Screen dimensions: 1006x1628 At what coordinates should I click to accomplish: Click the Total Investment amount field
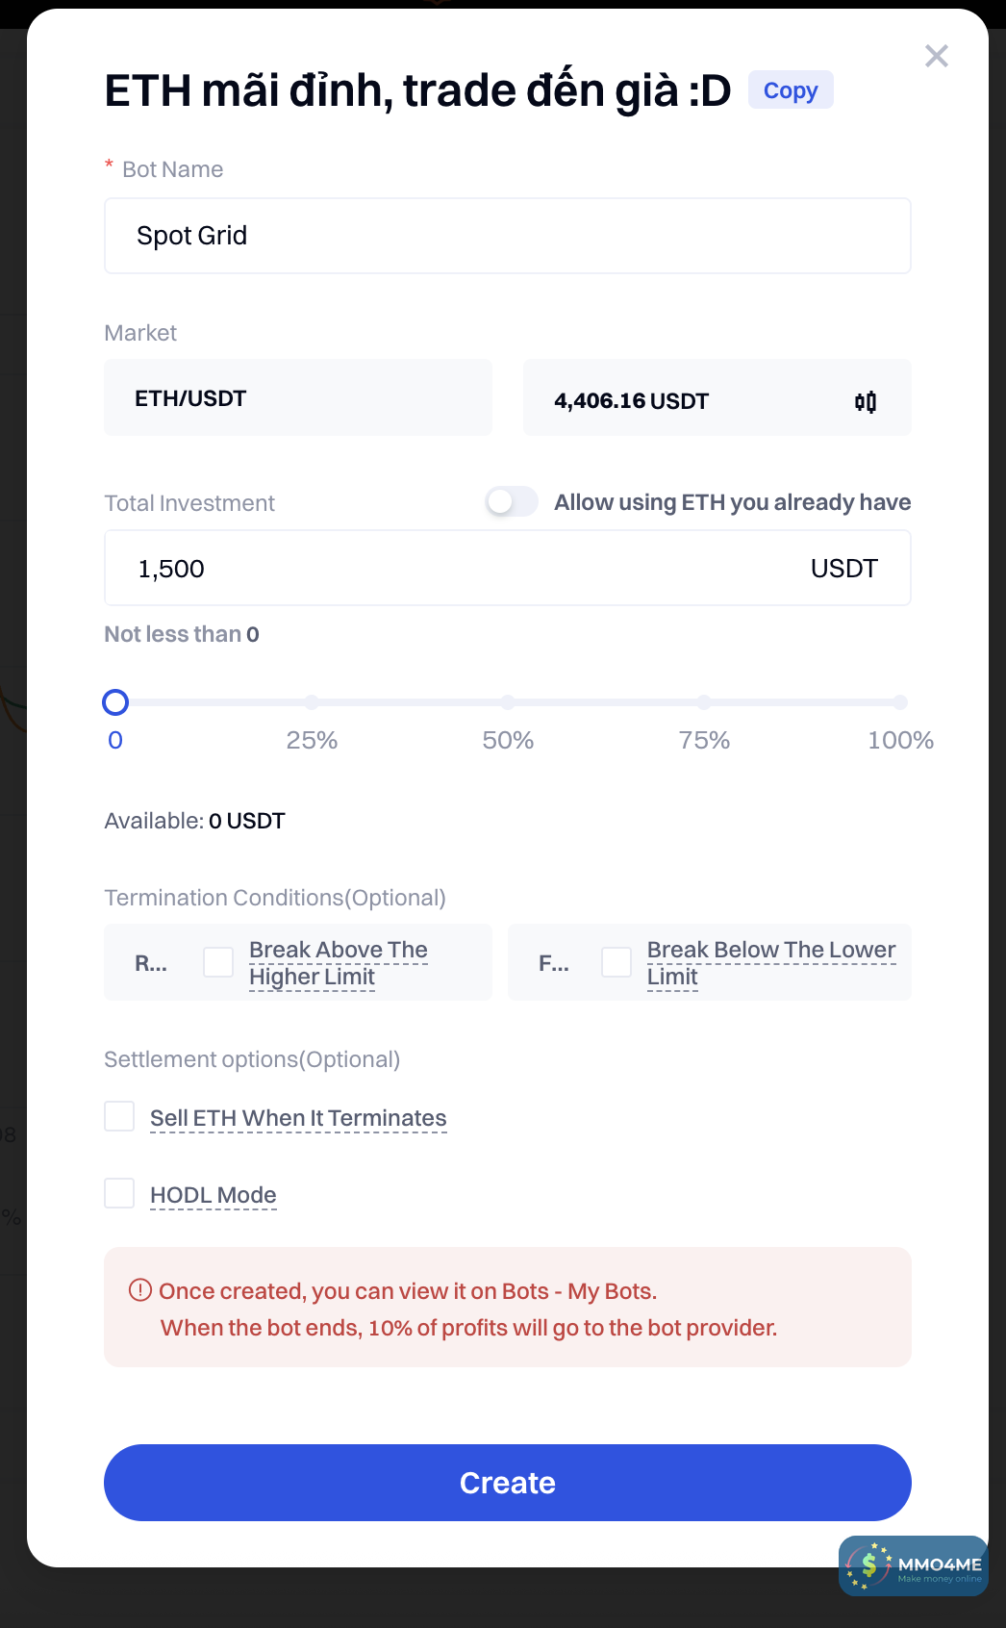pos(462,569)
